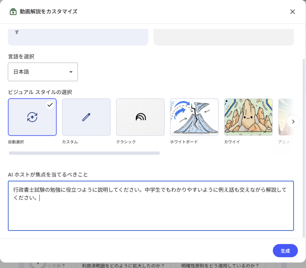This screenshot has width=306, height=268.
Task: Open the 日本語 language dropdown
Action: (43, 72)
